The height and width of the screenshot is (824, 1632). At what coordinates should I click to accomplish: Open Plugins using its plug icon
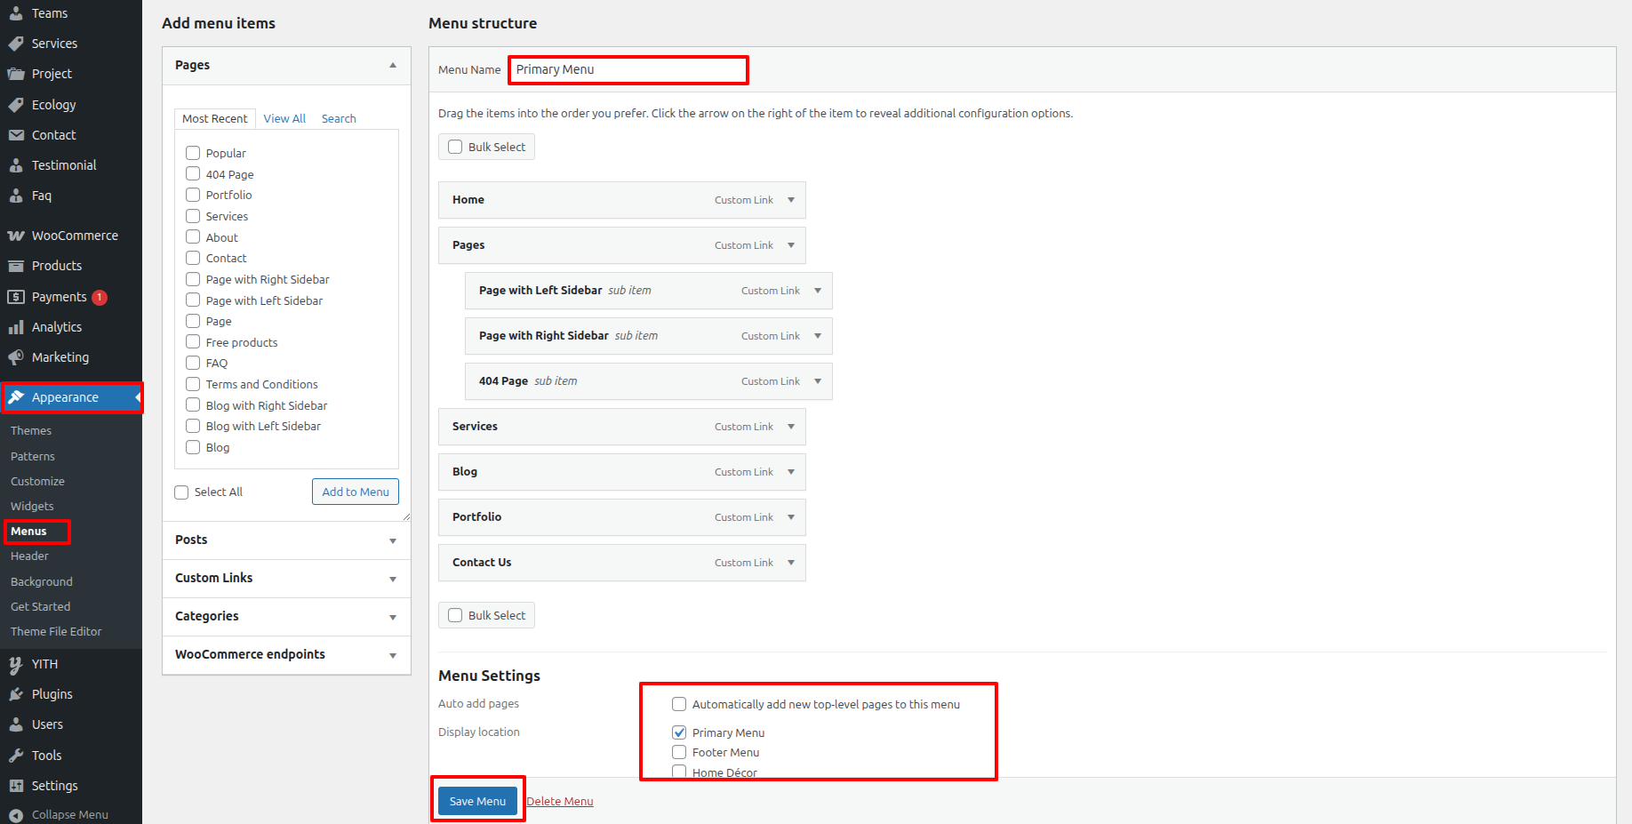pyautogui.click(x=16, y=694)
